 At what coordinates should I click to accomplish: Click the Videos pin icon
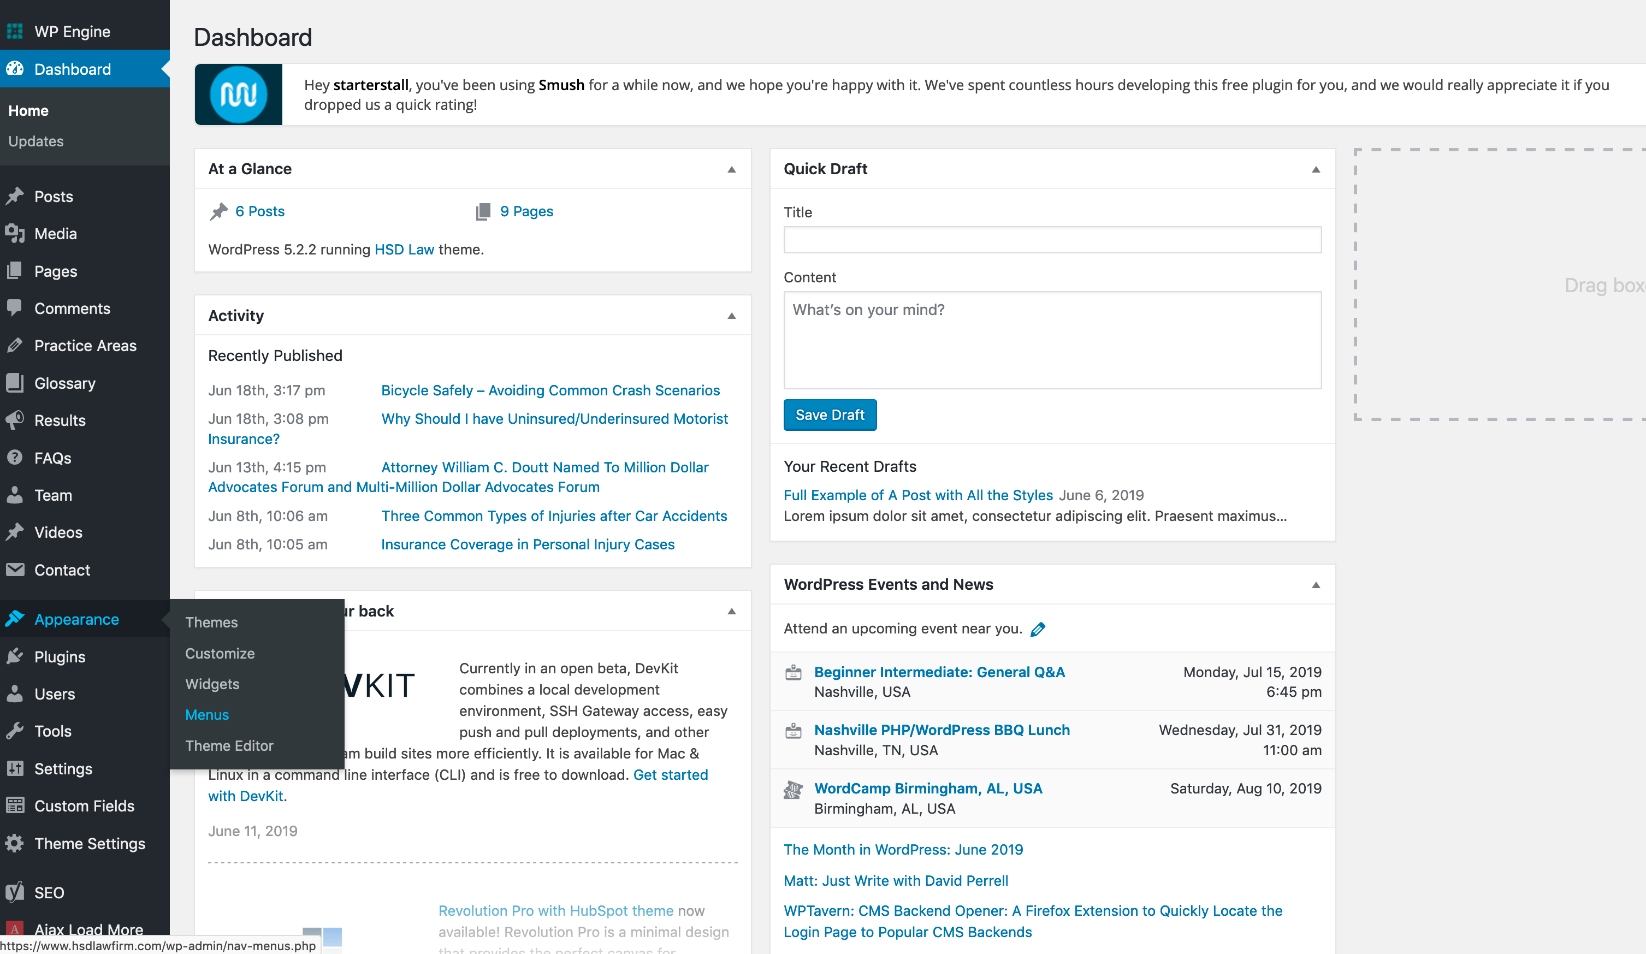tap(15, 532)
